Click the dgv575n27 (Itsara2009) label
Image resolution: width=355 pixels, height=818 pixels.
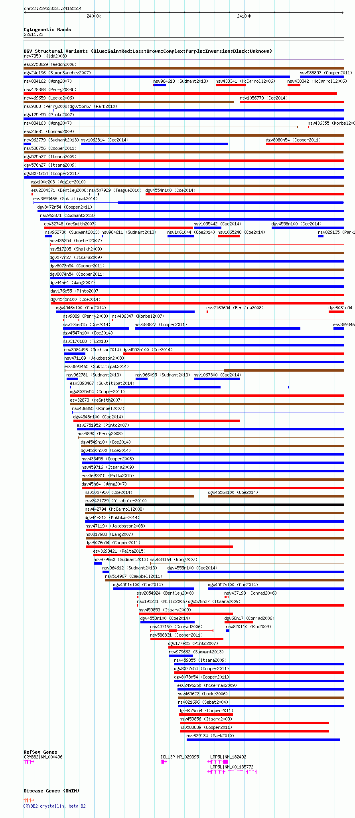coord(50,157)
